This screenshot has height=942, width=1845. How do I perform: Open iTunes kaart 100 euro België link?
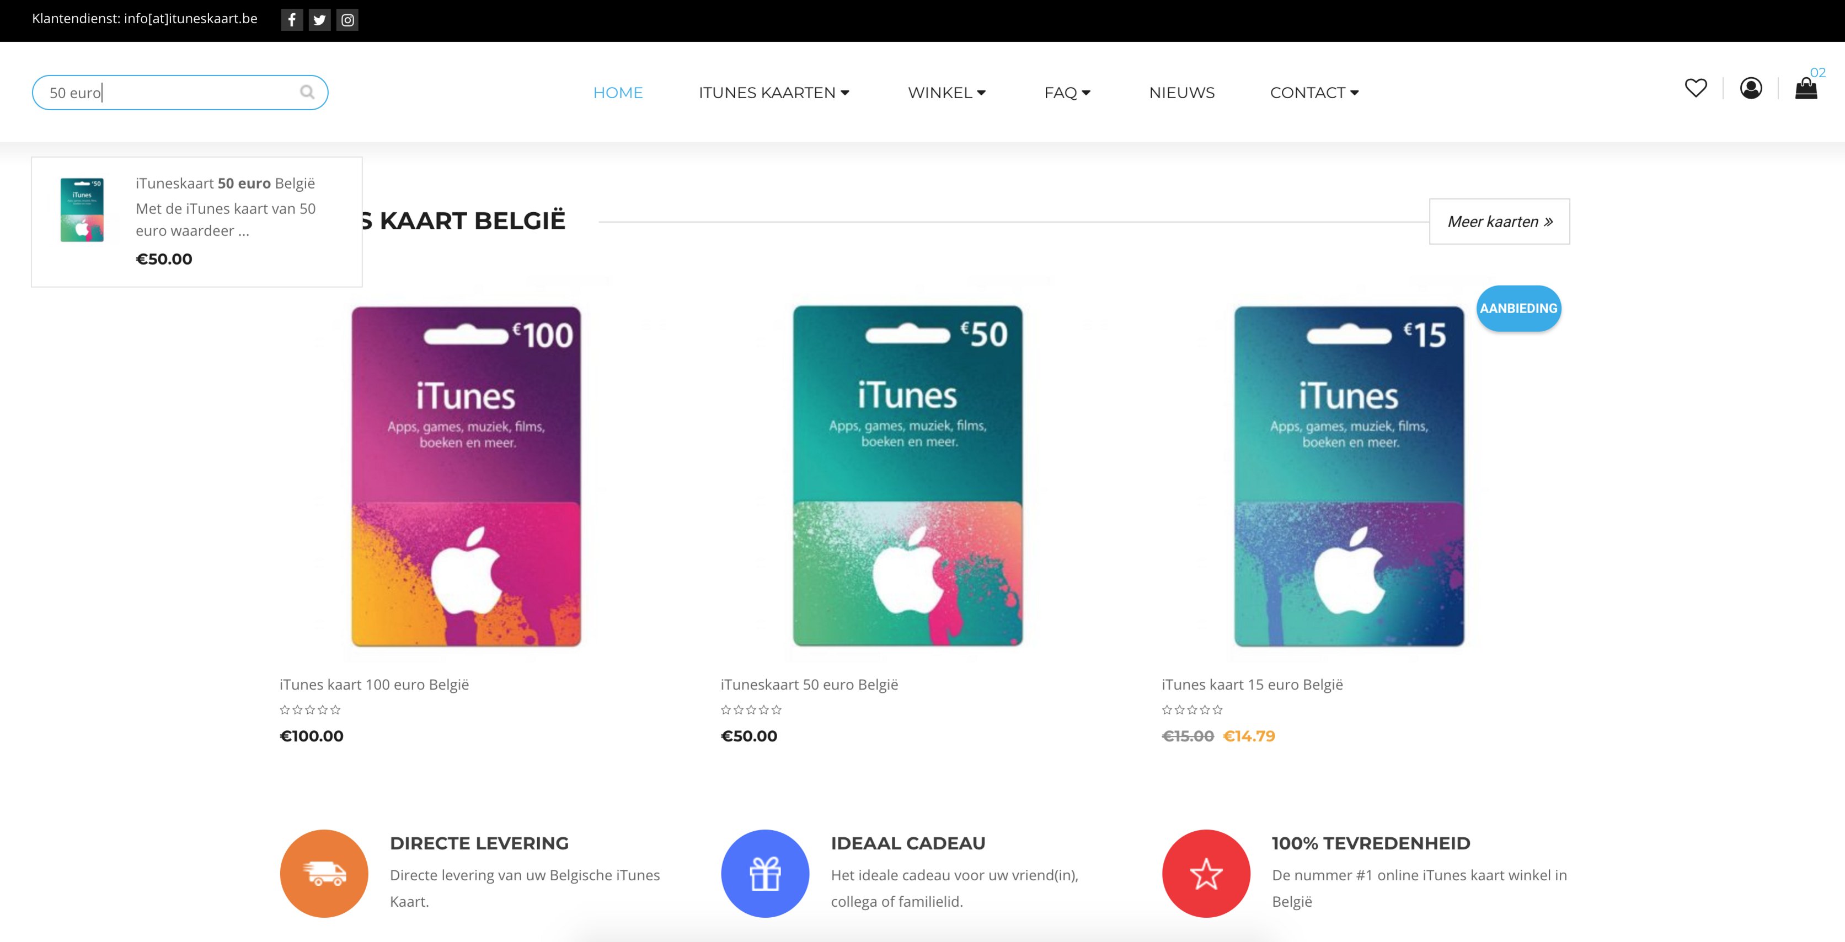click(x=374, y=684)
